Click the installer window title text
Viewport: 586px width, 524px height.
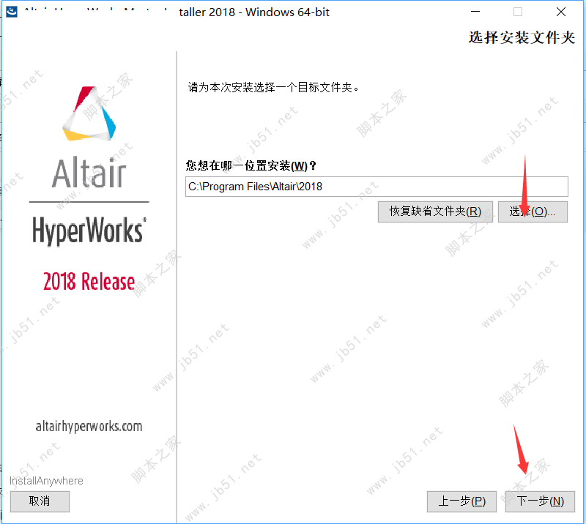177,12
